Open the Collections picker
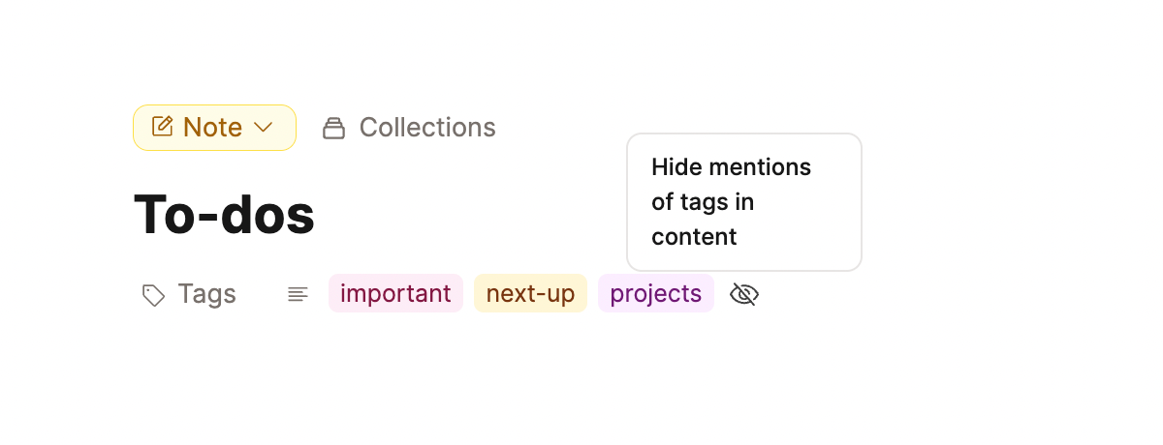 click(409, 128)
